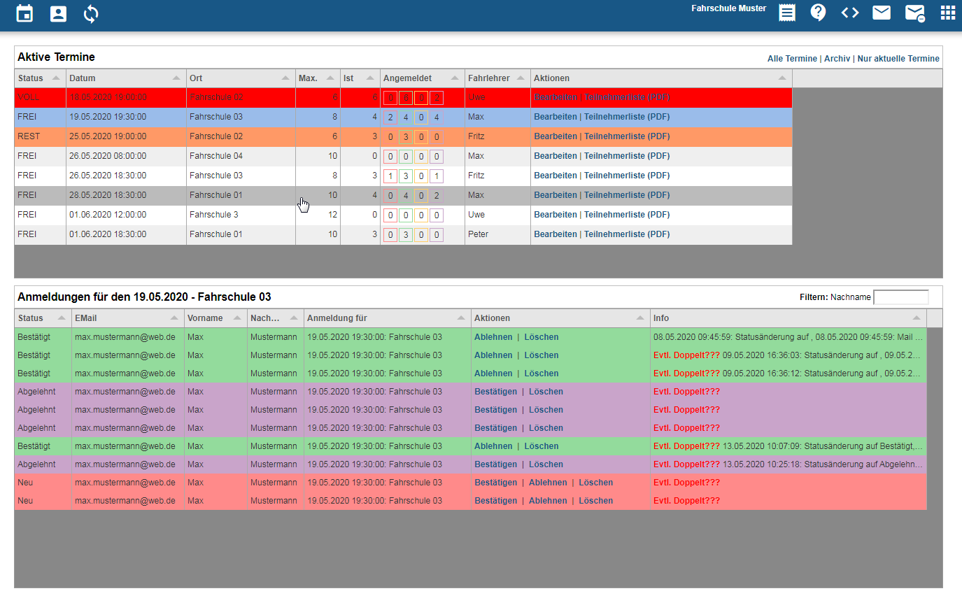This screenshot has width=962, height=605.
Task: Click the embed code brackets icon
Action: 849,13
